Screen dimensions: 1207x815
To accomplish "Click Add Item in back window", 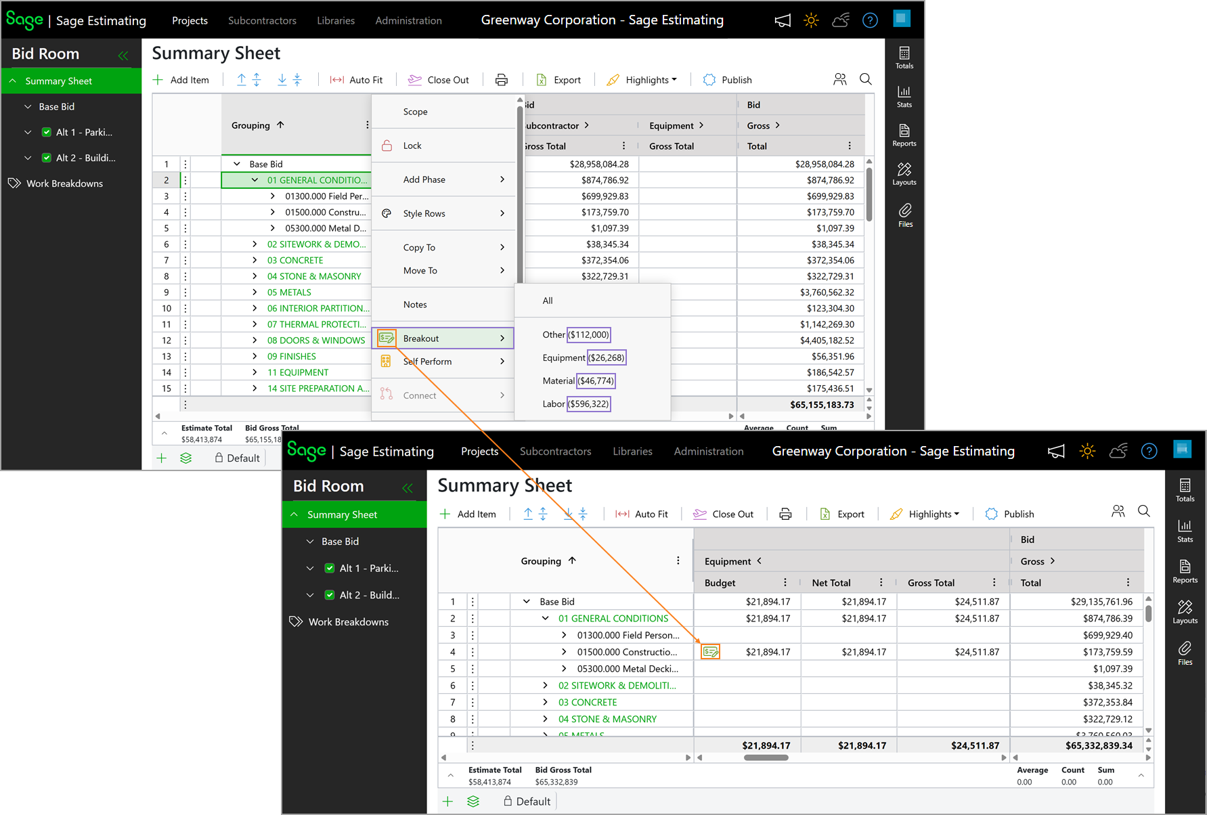I will point(181,80).
